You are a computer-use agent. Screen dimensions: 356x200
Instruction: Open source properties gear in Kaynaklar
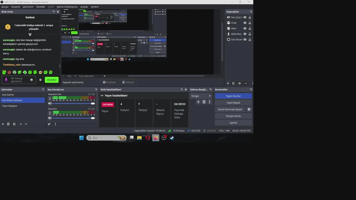[x=239, y=83]
